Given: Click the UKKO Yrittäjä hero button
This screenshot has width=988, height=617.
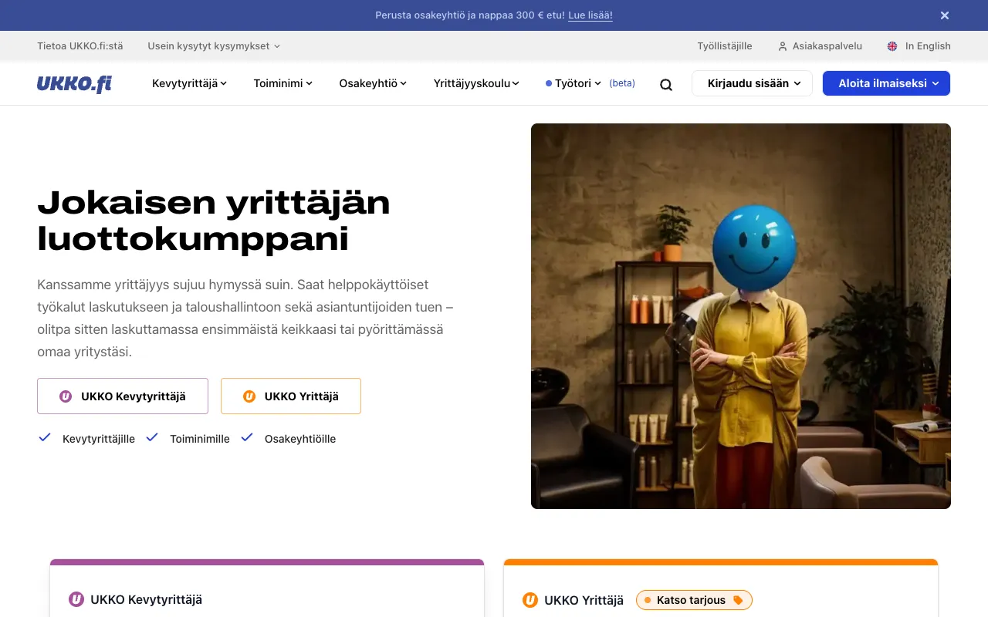Looking at the screenshot, I should click(291, 396).
